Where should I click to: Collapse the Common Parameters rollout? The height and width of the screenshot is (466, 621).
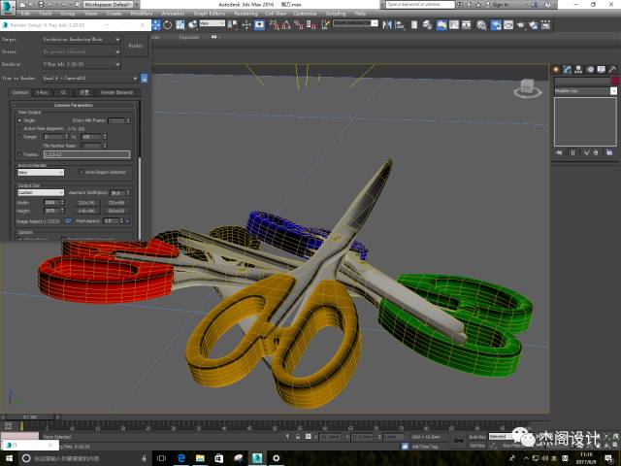(x=74, y=105)
